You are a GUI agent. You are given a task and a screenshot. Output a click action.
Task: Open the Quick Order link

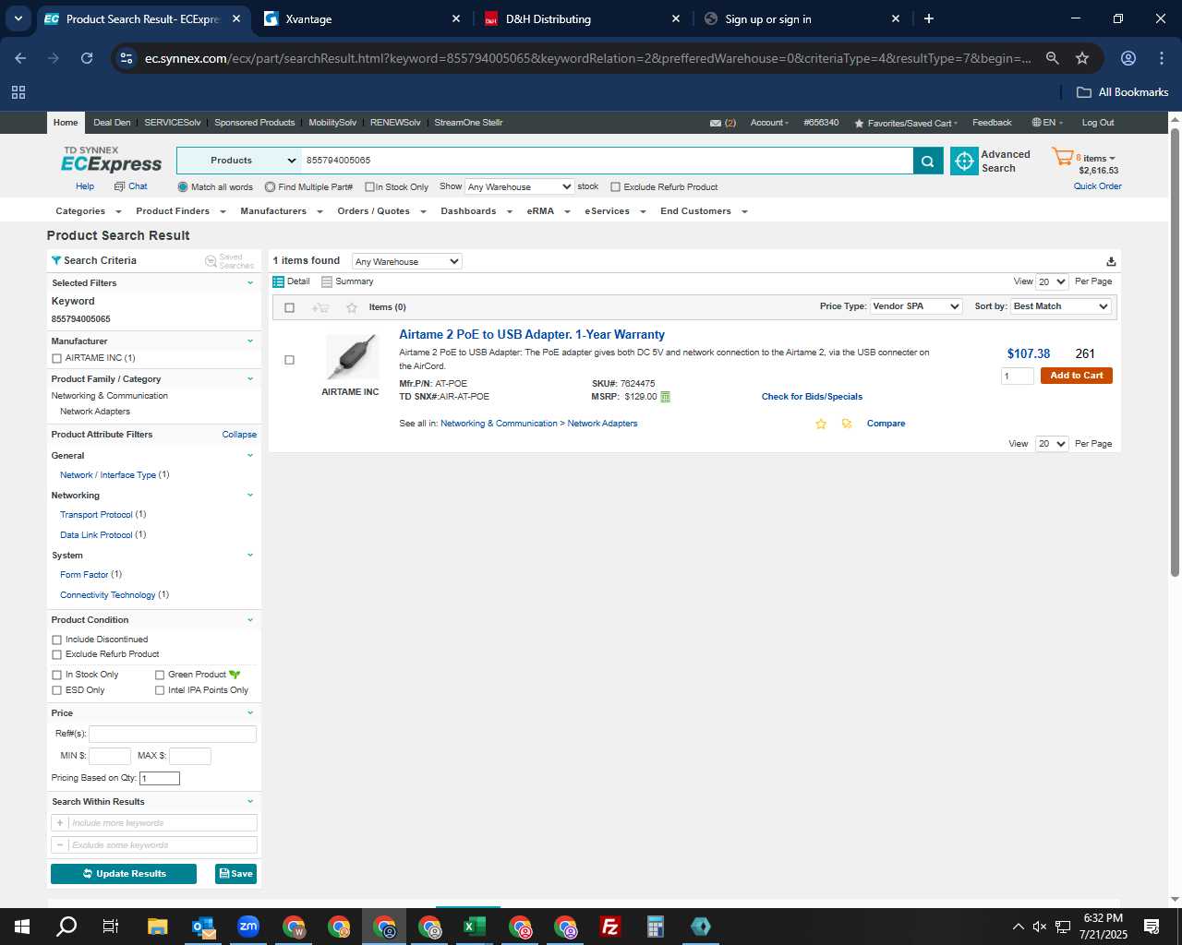1097,186
